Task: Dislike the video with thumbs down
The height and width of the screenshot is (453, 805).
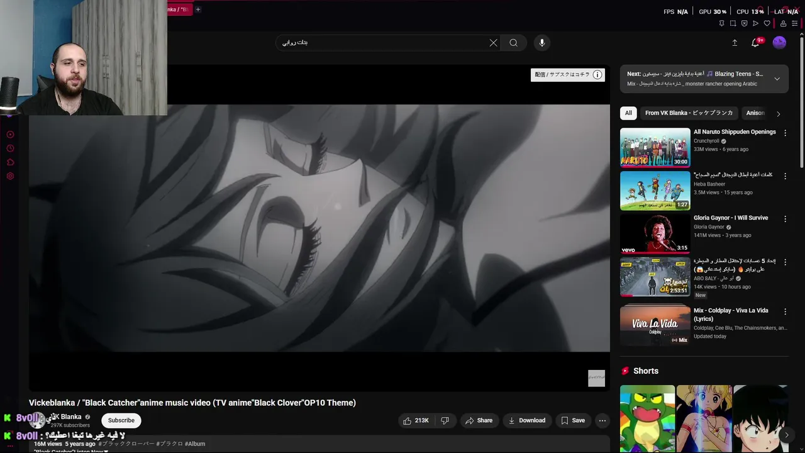Action: [445, 420]
